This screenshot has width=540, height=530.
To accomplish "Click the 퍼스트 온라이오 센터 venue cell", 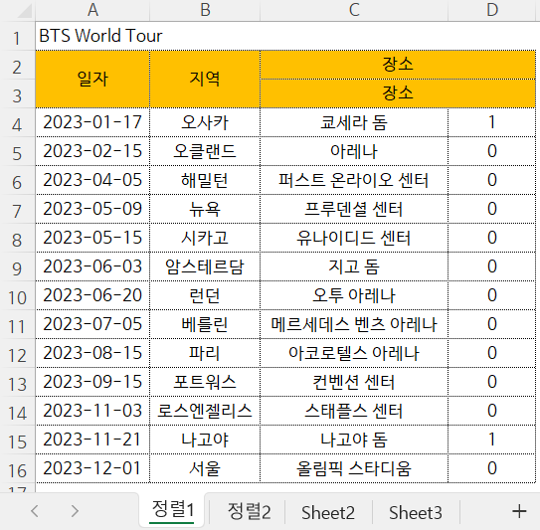I will [x=354, y=180].
